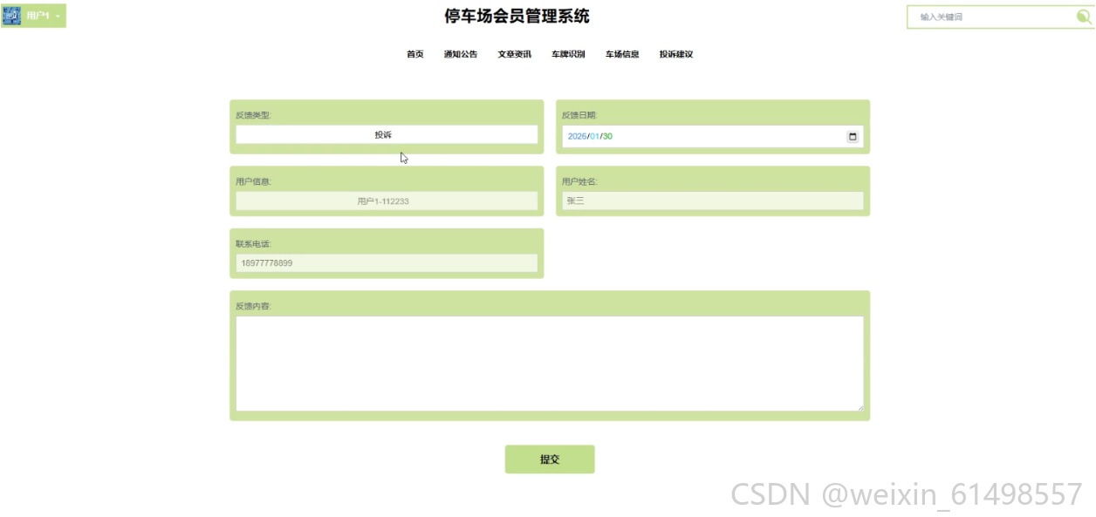Image resolution: width=1096 pixels, height=517 pixels.
Task: Expand the 反馈类型 dropdown showing 投诉
Action: tap(387, 134)
